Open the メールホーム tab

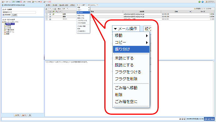[6, 2]
